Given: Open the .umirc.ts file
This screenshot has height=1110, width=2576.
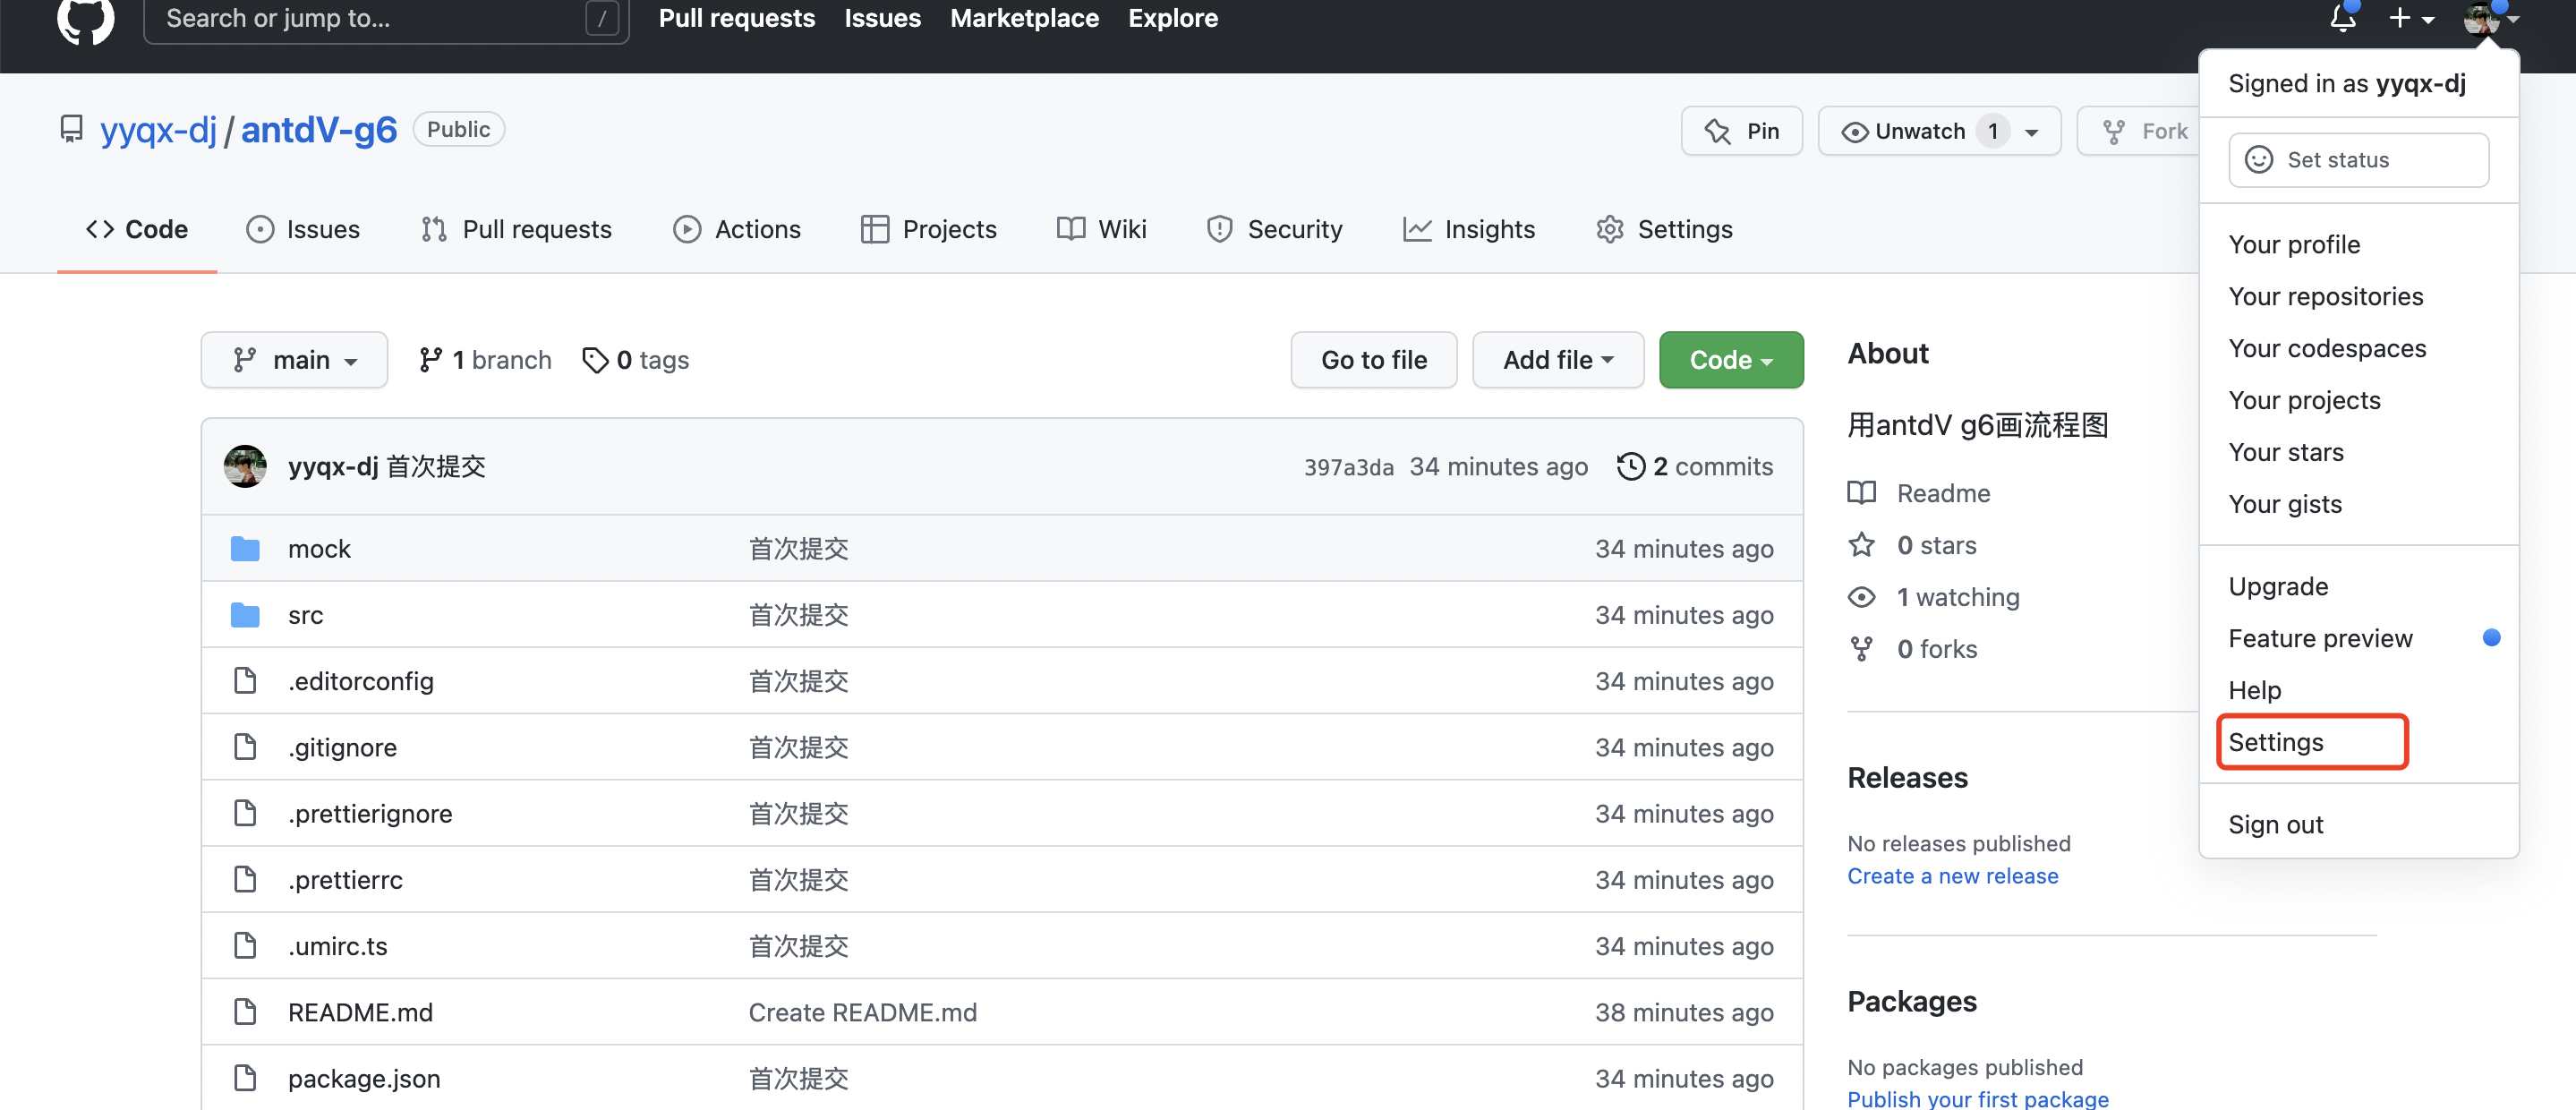Looking at the screenshot, I should pyautogui.click(x=337, y=946).
